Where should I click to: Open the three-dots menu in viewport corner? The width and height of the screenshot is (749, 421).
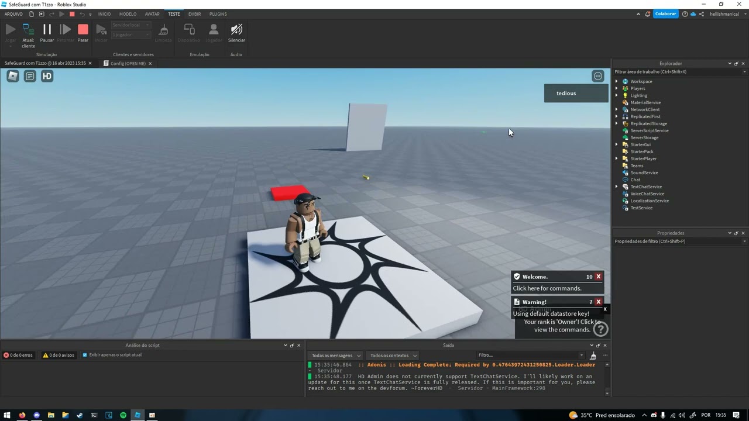[x=598, y=76]
